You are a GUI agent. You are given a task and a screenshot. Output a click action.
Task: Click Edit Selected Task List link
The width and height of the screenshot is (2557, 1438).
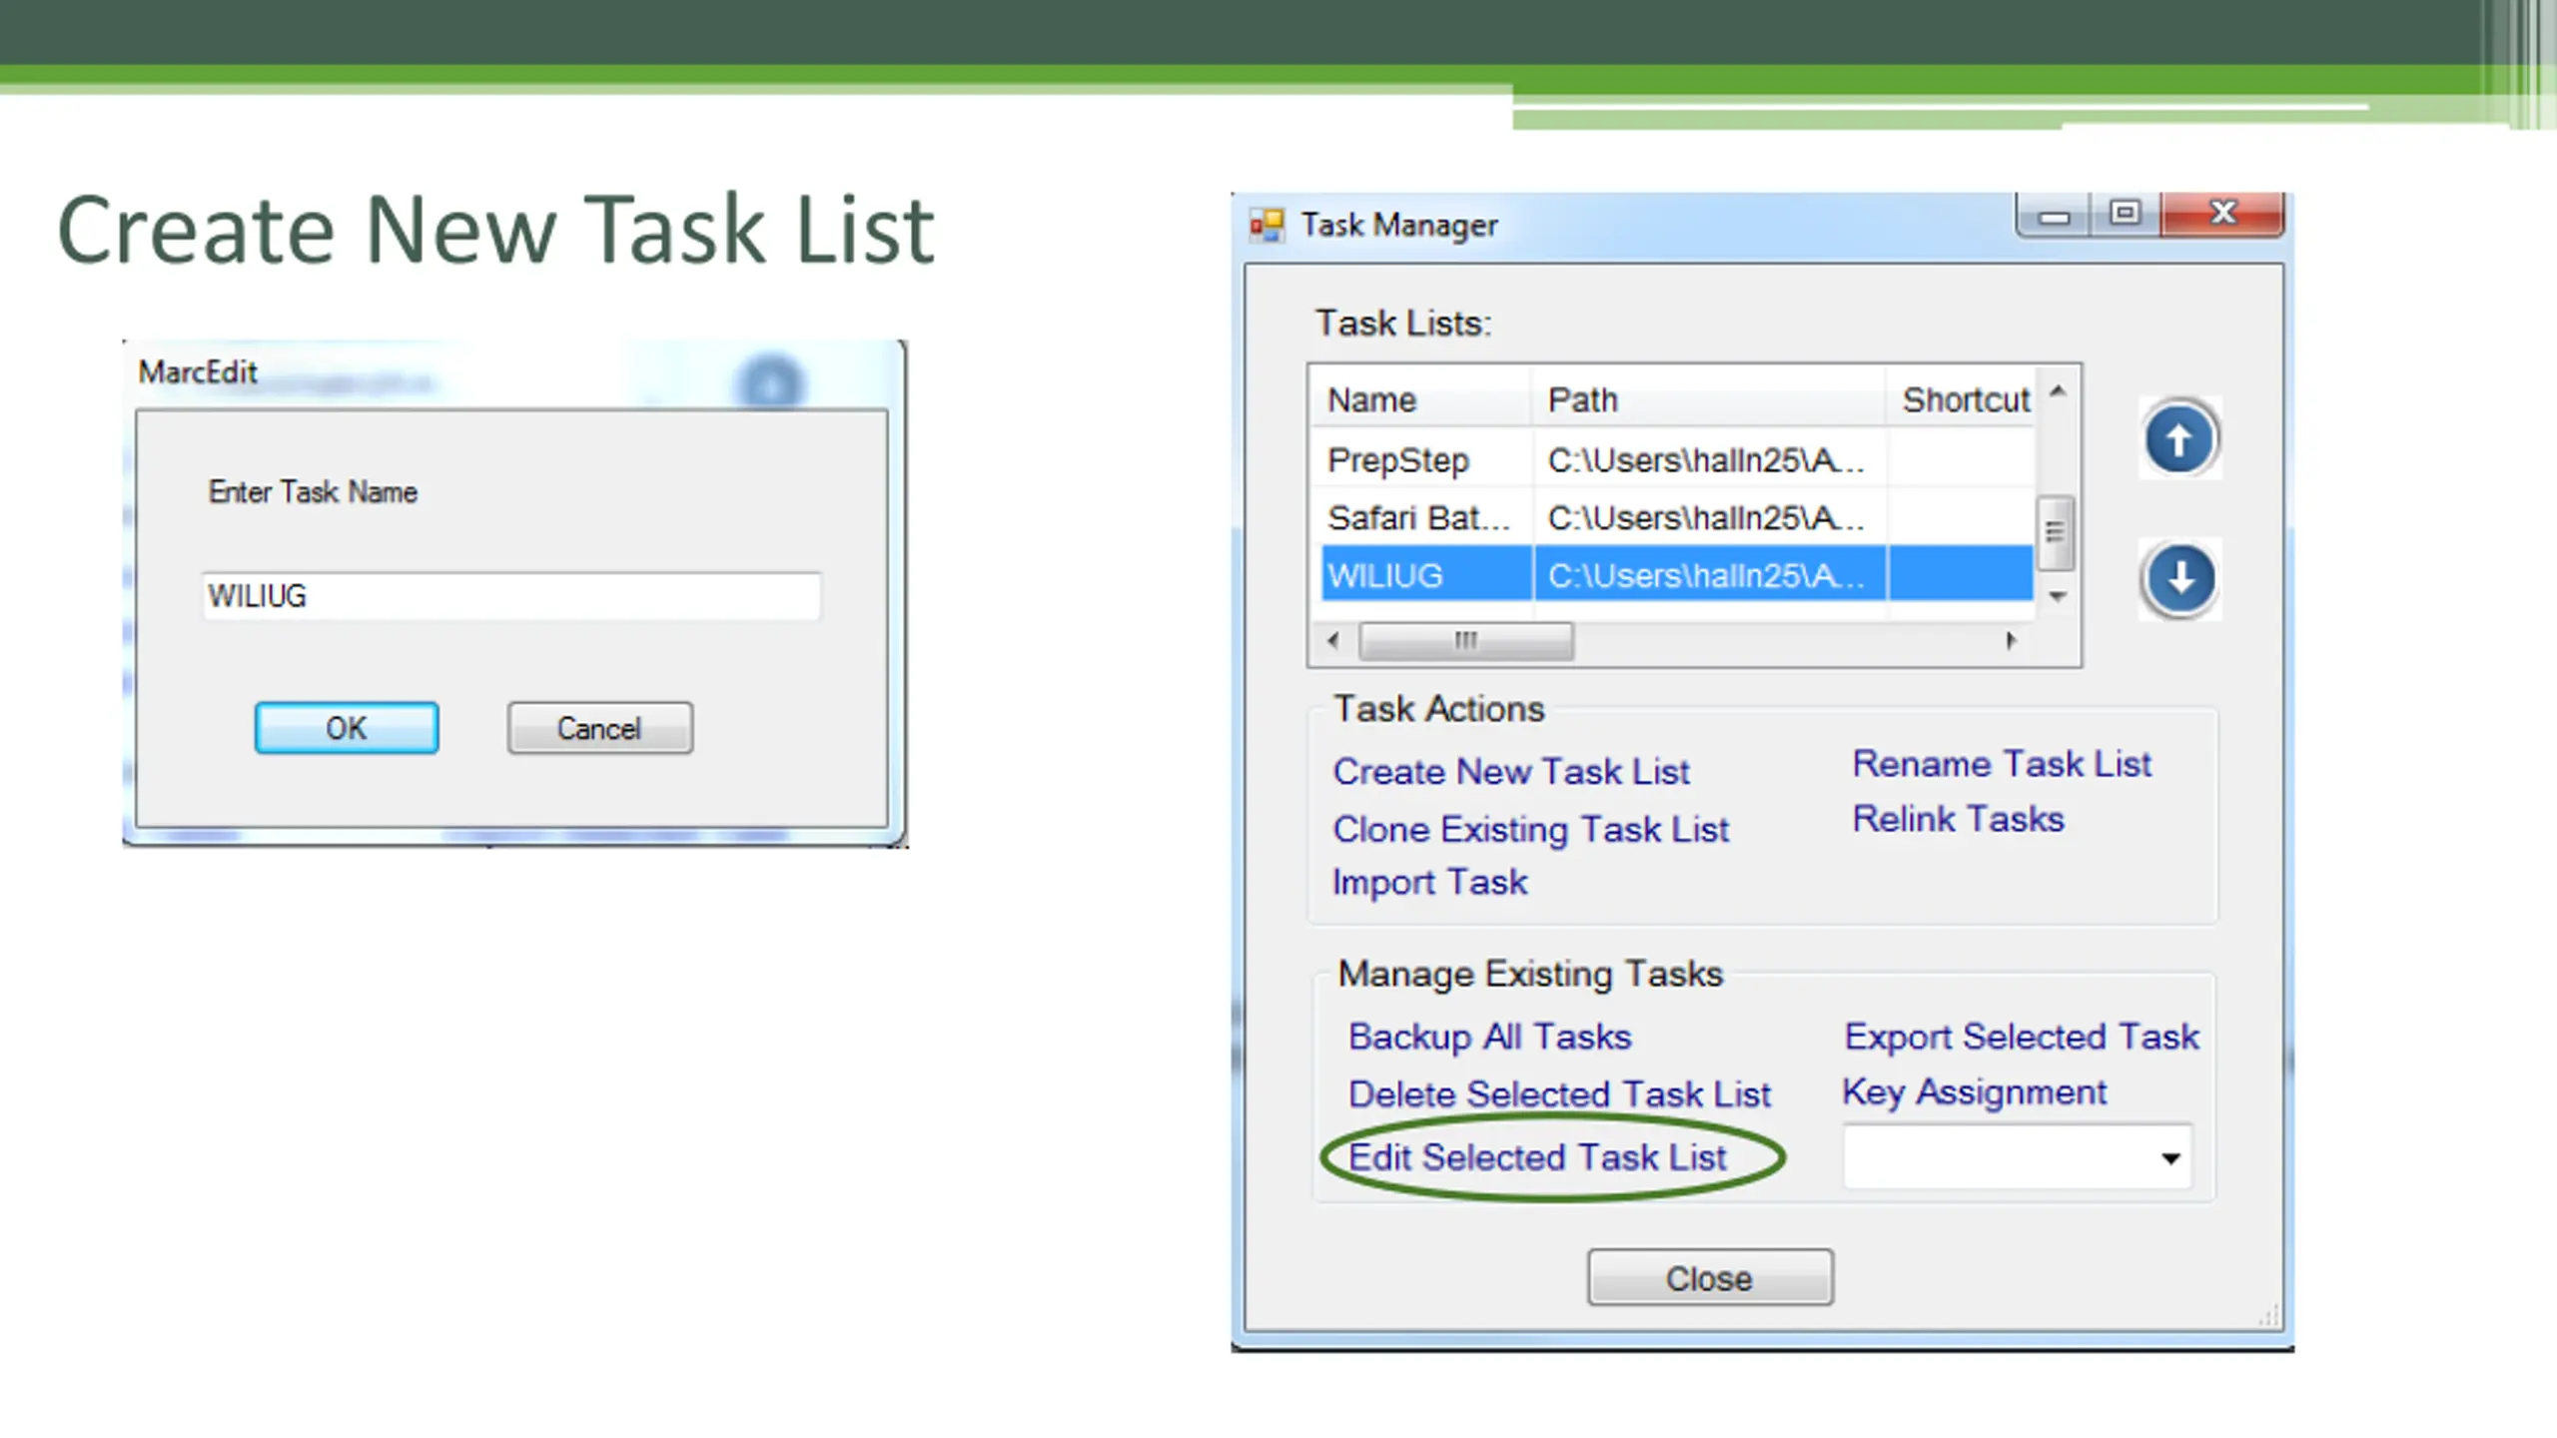[x=1537, y=1157]
